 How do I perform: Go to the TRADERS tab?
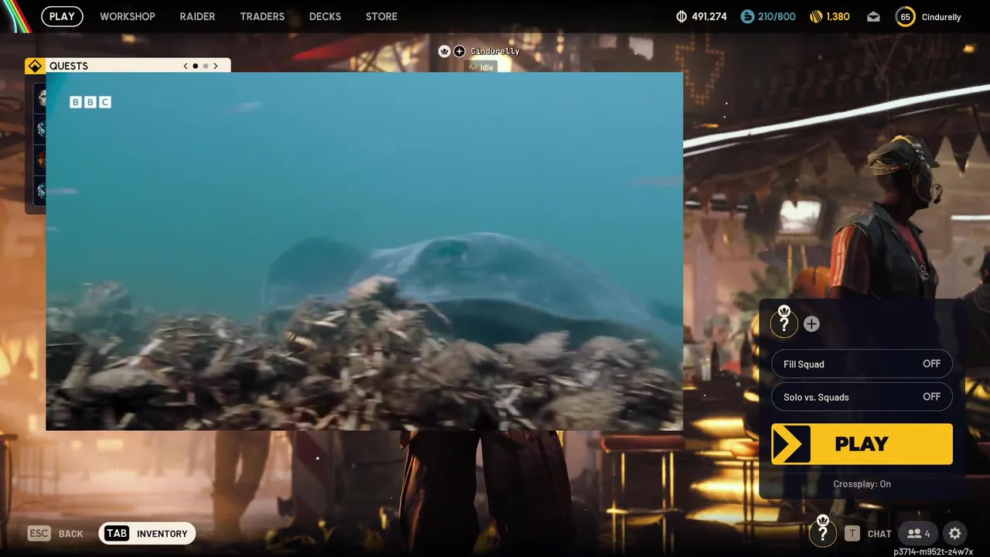pyautogui.click(x=262, y=16)
